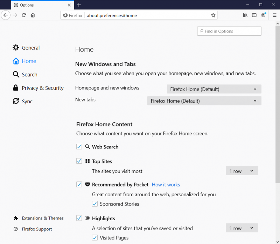Image resolution: width=280 pixels, height=244 pixels.
Task: Open the Firefox Account icon
Action: (x=263, y=15)
